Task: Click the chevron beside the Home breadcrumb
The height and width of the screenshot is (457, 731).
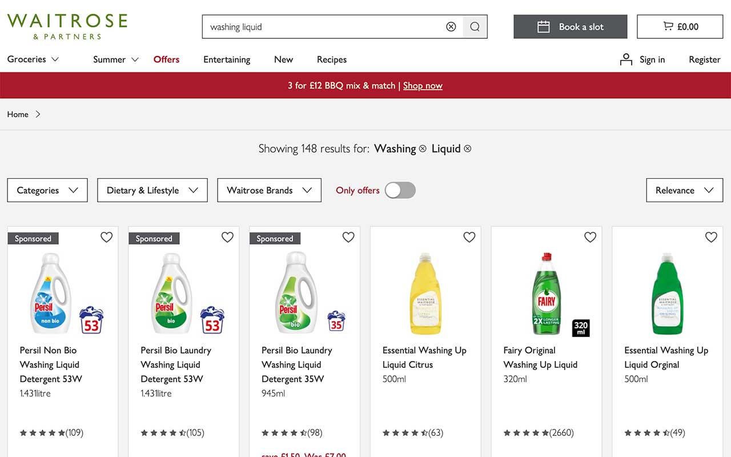Action: pyautogui.click(x=38, y=114)
